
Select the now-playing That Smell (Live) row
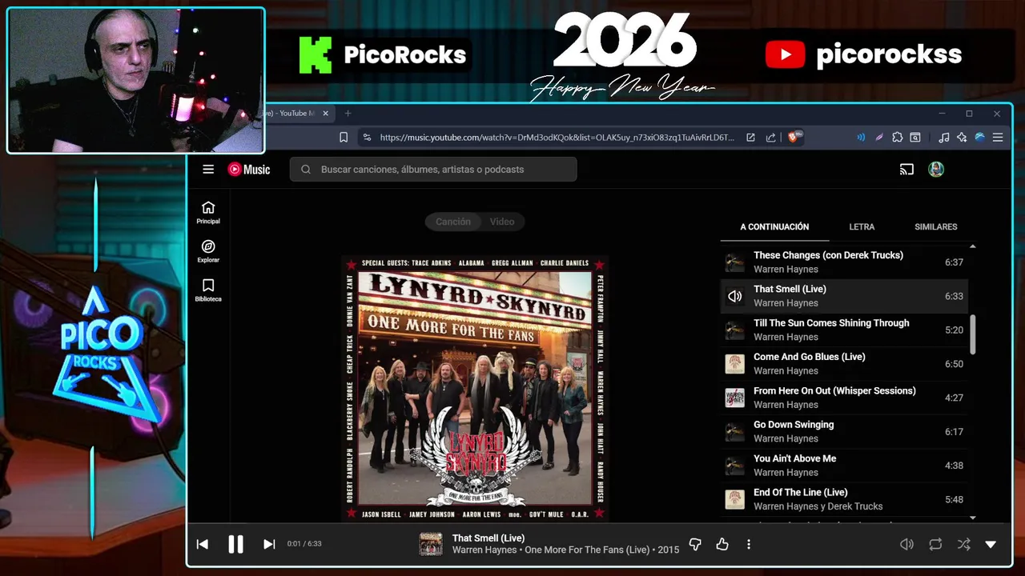coord(845,296)
